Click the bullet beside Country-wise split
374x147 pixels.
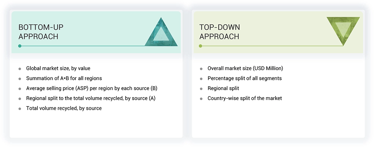pyautogui.click(x=201, y=99)
